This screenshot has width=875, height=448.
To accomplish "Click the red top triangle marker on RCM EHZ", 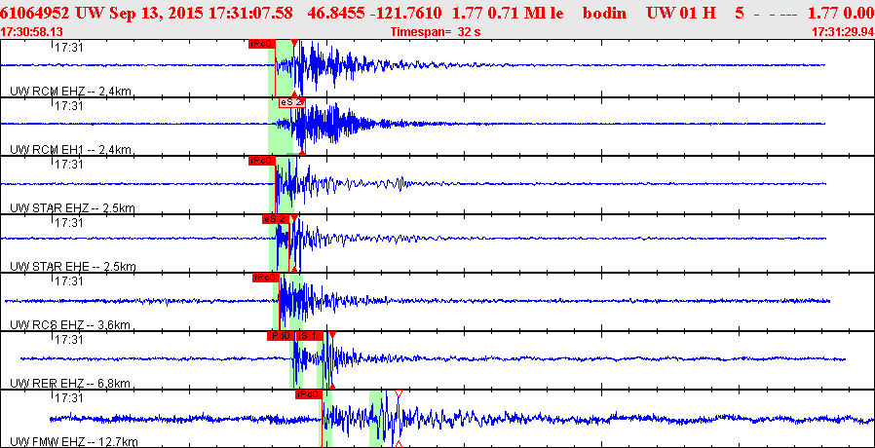I will pos(294,43).
